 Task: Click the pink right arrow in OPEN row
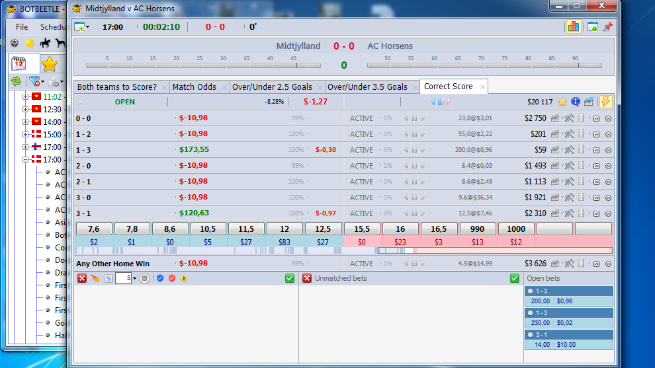[x=449, y=101]
